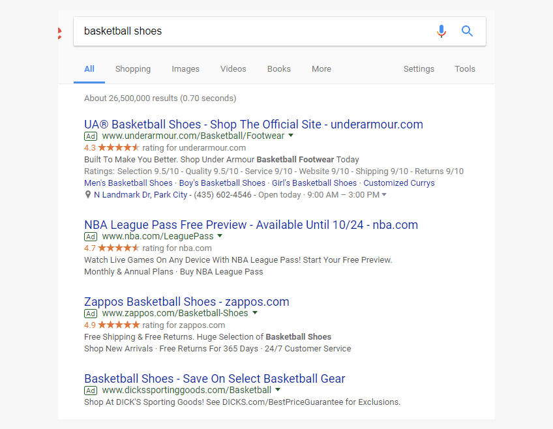The height and width of the screenshot is (429, 553).
Task: Click the www.dickssportinggoods.com/Basketball URL
Action: tap(187, 390)
